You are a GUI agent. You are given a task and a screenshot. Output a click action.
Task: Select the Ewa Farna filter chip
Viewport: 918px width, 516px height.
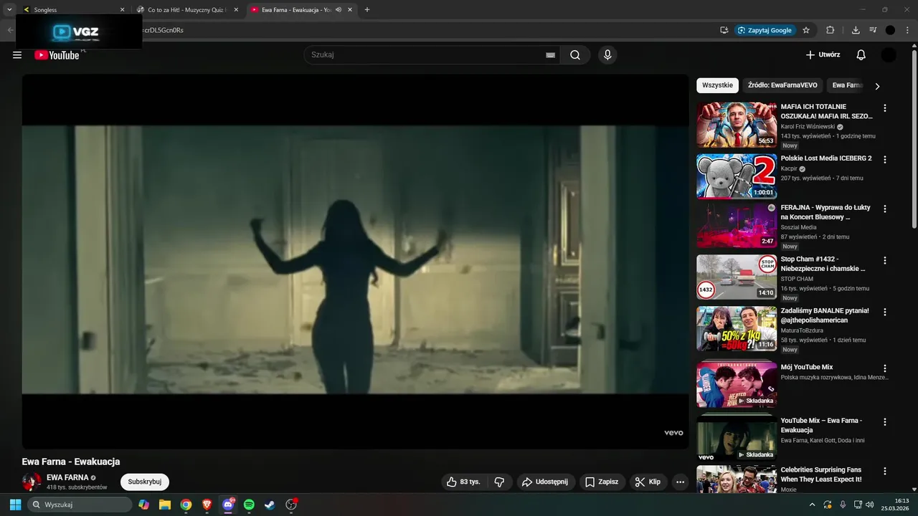846,85
